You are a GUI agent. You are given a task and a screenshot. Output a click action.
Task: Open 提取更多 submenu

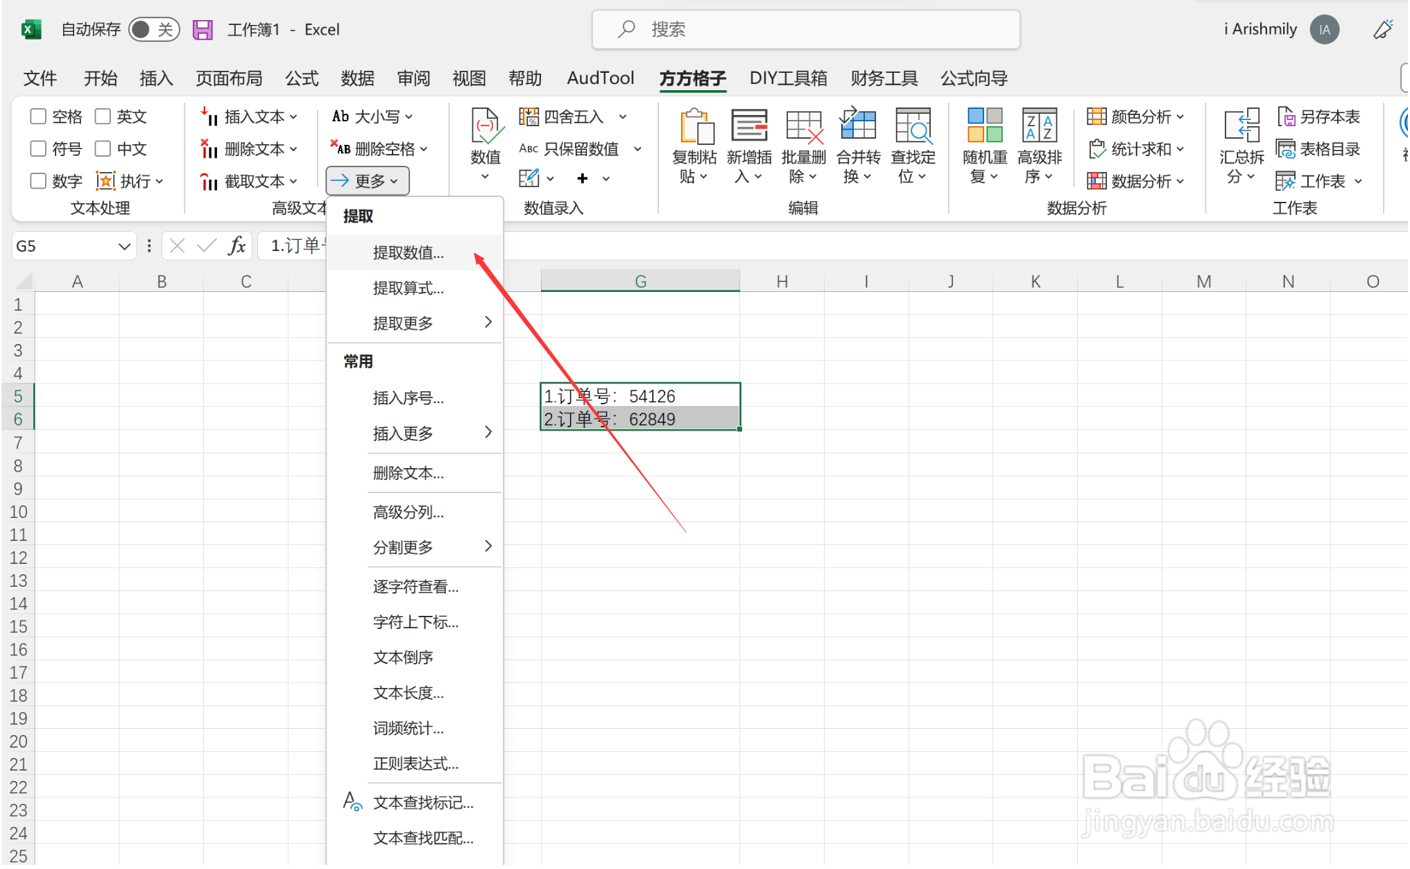(x=415, y=322)
